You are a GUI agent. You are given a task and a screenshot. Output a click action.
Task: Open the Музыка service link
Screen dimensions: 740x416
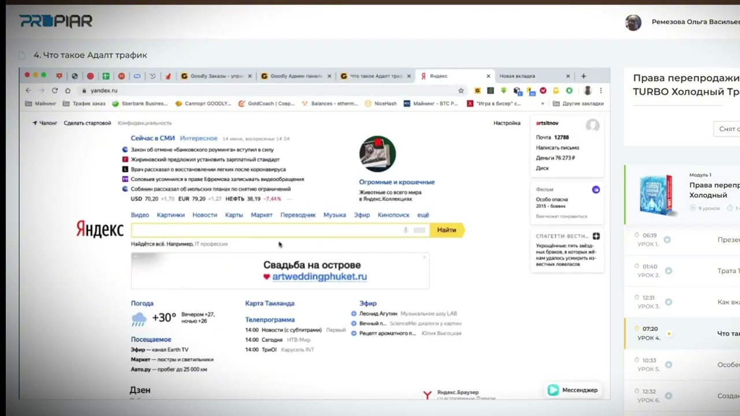pos(335,215)
